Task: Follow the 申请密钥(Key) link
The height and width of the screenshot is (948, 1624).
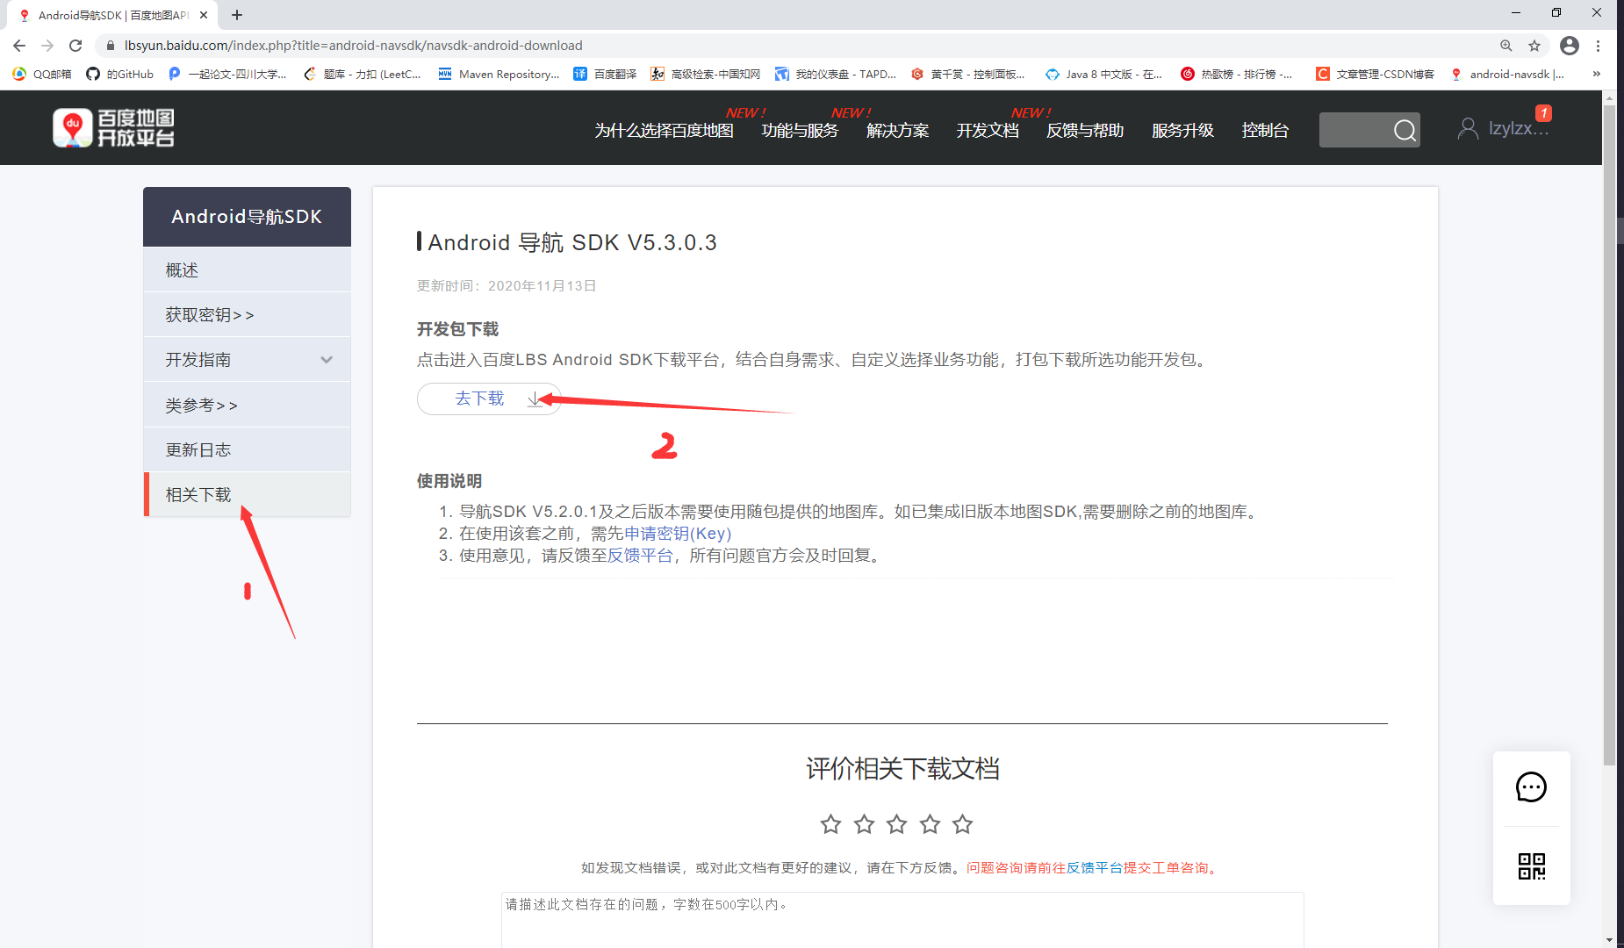Action: pyautogui.click(x=678, y=534)
